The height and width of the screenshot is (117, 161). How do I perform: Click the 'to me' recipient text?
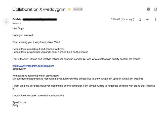pos(16,23)
